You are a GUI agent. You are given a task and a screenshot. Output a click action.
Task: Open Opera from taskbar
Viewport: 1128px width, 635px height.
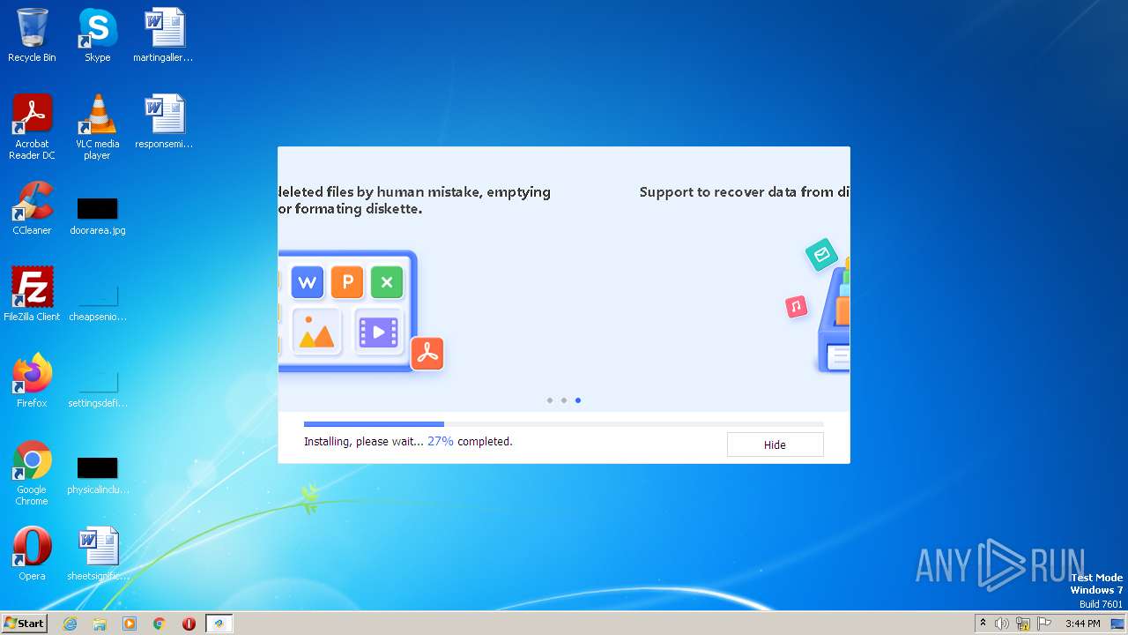click(x=189, y=624)
